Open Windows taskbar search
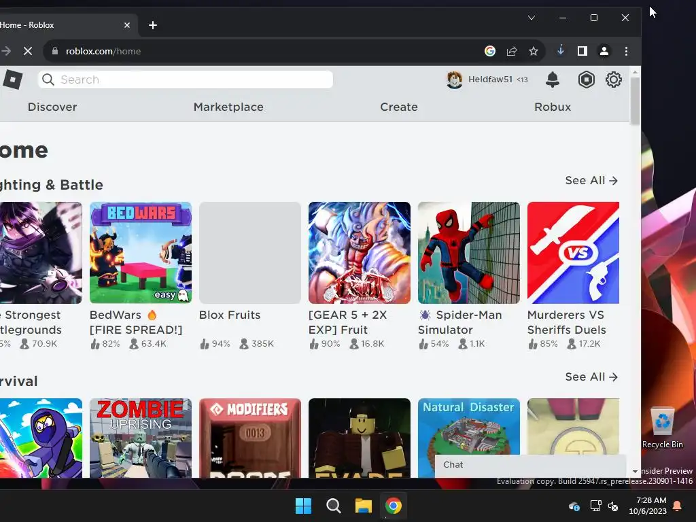696x522 pixels. pos(333,506)
